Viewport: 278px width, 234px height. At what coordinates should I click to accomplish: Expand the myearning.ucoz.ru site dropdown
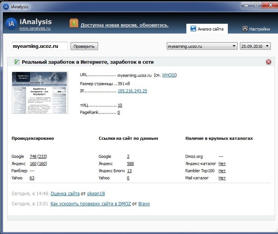point(202,46)
